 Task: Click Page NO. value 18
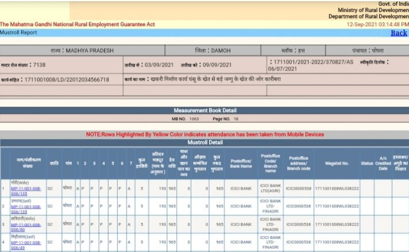pyautogui.click(x=236, y=119)
